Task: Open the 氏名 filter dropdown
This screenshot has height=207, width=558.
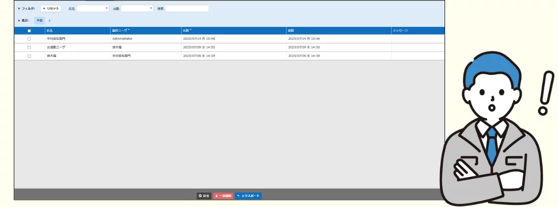Action: (92, 9)
